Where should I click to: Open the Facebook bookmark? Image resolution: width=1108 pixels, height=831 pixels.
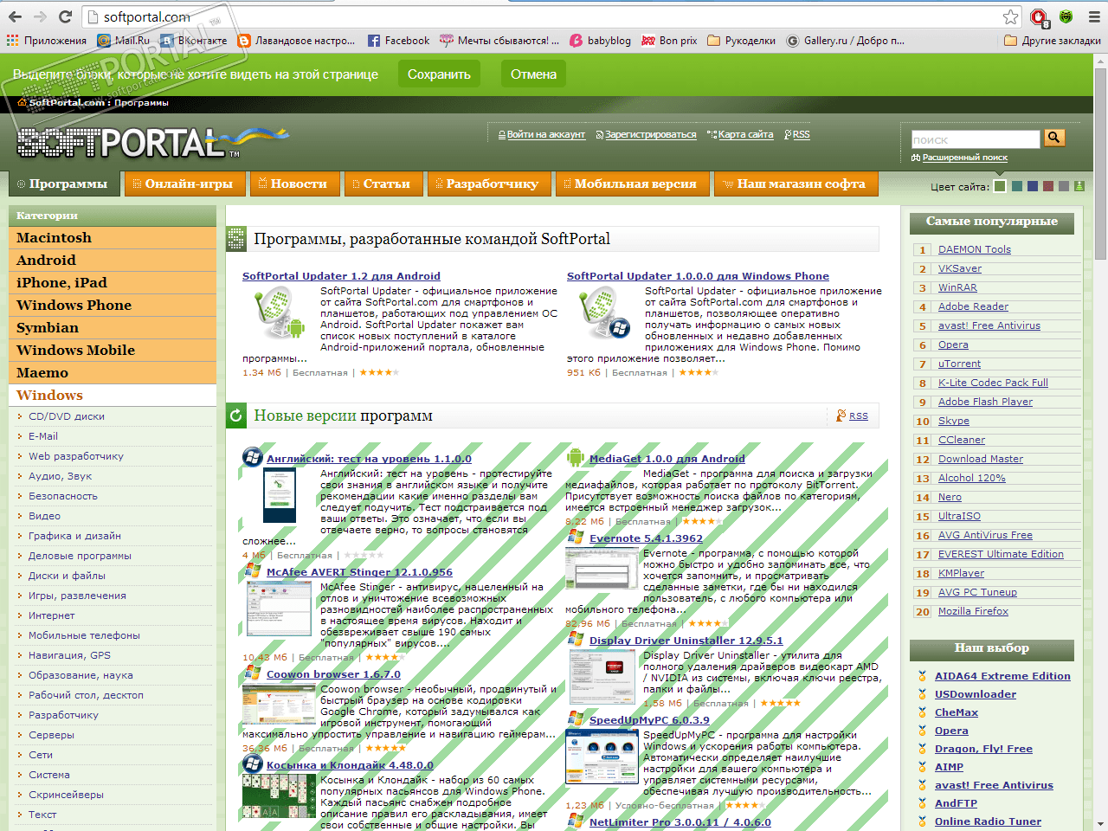point(398,41)
